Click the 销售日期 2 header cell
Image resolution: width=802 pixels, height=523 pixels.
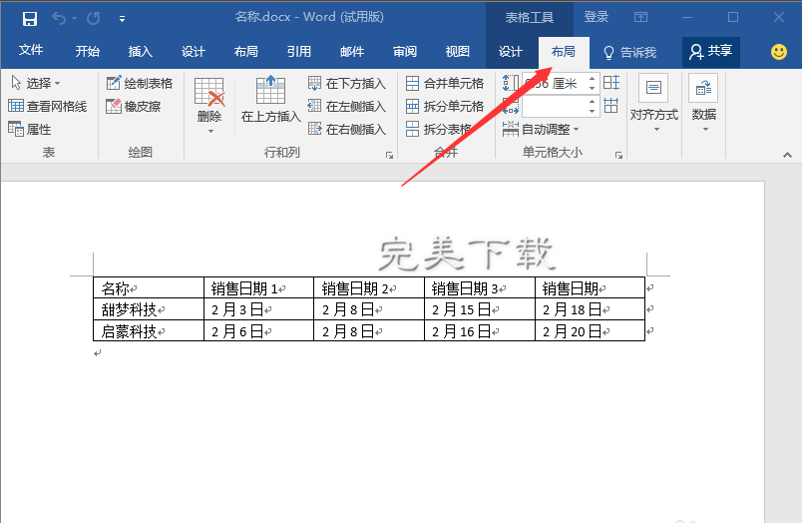(x=369, y=288)
